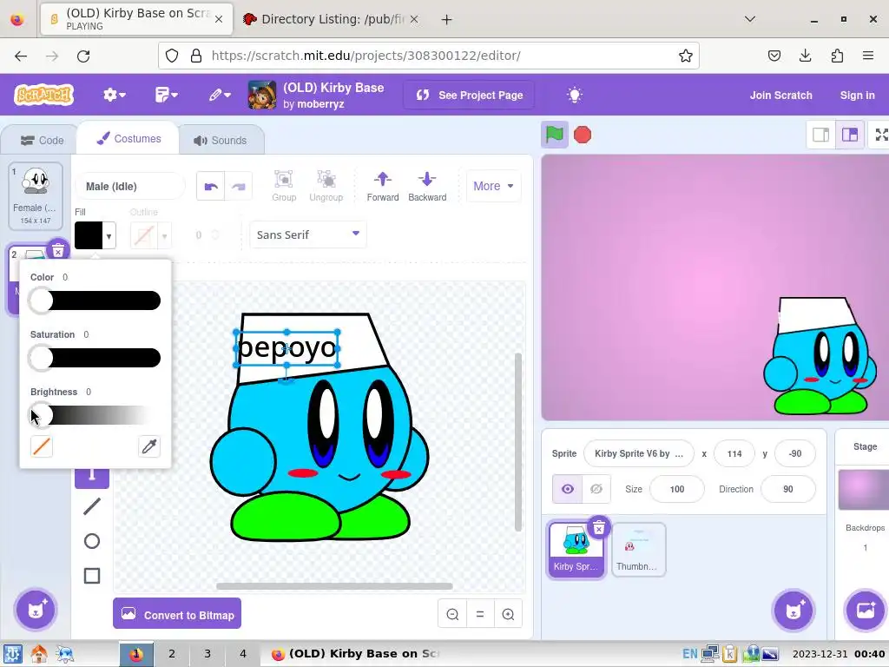Click the Saturation slider handle
This screenshot has height=667, width=889.
[x=42, y=358]
